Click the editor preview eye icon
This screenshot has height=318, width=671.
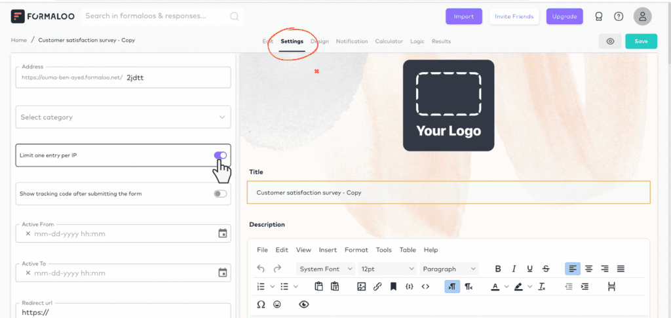304,304
